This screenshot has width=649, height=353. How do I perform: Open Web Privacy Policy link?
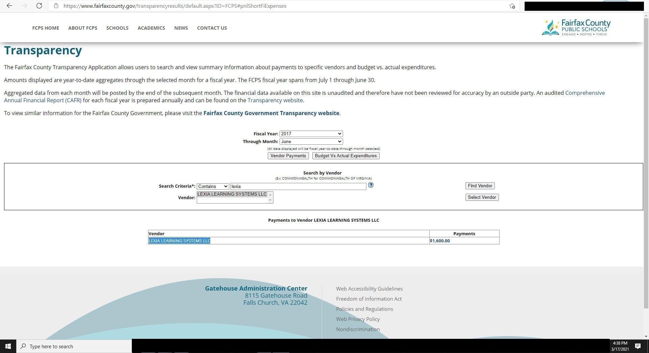[x=358, y=319]
